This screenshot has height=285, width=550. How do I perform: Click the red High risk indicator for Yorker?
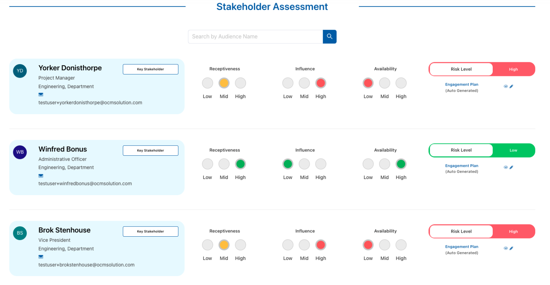click(x=513, y=69)
